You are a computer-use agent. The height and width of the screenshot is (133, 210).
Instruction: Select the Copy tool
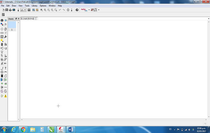(6, 29)
